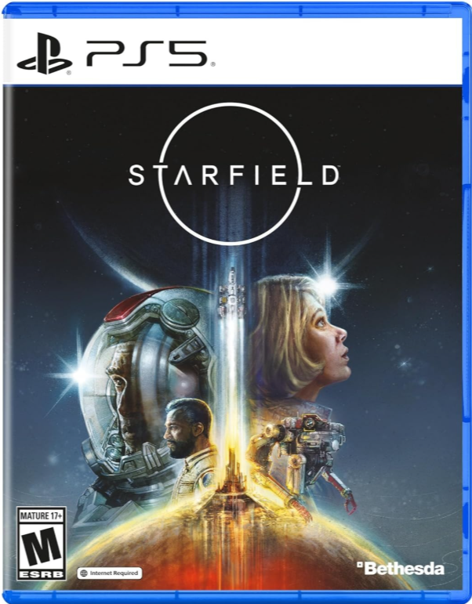
Task: Click the bright star near the woman's head
Action: (x=327, y=285)
